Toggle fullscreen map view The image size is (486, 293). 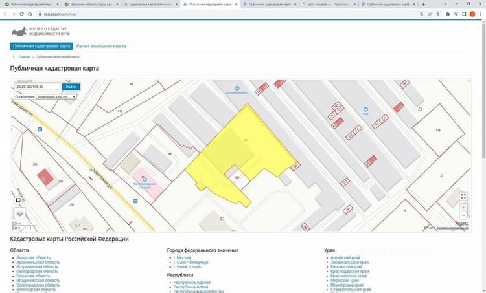[x=463, y=196]
